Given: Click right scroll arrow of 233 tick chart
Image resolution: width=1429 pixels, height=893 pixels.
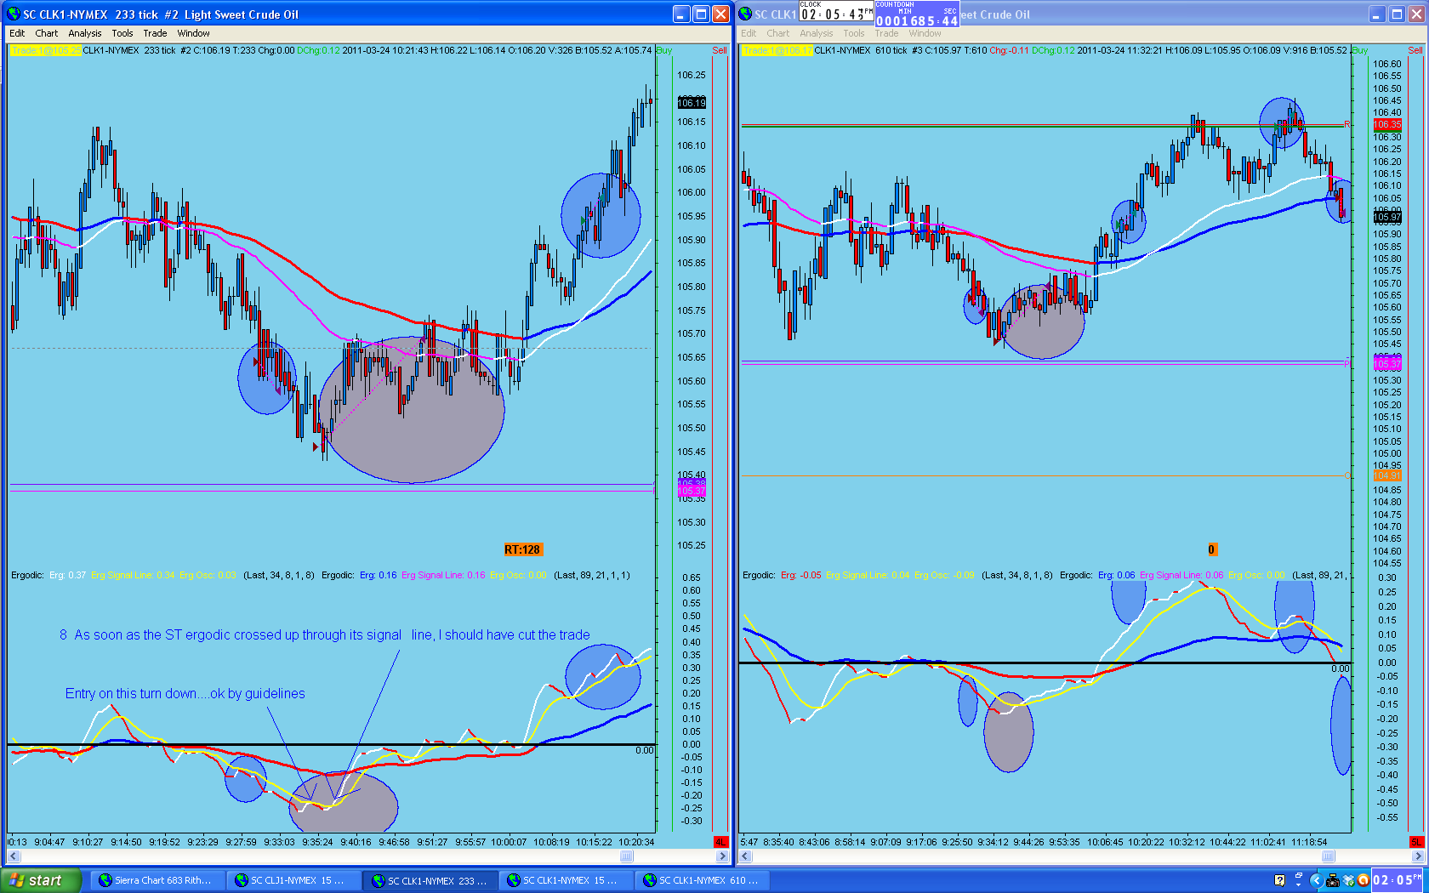Looking at the screenshot, I should [x=723, y=856].
